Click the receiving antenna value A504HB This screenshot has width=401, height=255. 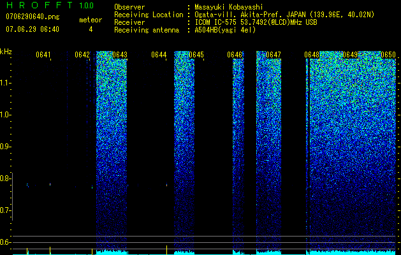pyautogui.click(x=225, y=30)
